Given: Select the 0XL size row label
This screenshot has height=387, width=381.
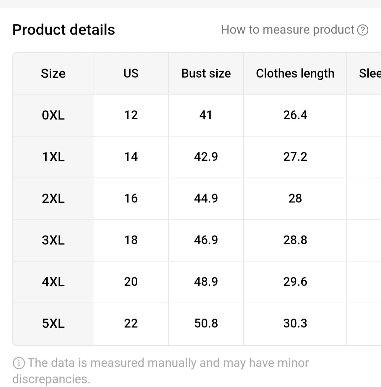Looking at the screenshot, I should 53,115.
